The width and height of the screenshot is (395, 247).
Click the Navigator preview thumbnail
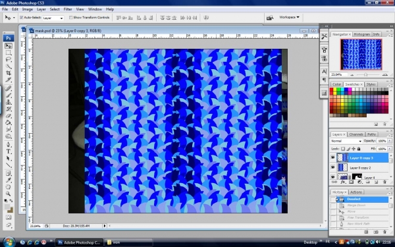coord(361,55)
